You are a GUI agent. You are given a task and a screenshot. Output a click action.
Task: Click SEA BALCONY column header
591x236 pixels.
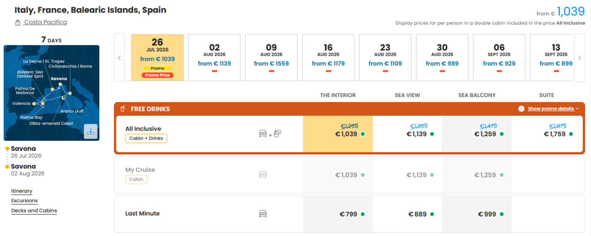[x=477, y=95]
